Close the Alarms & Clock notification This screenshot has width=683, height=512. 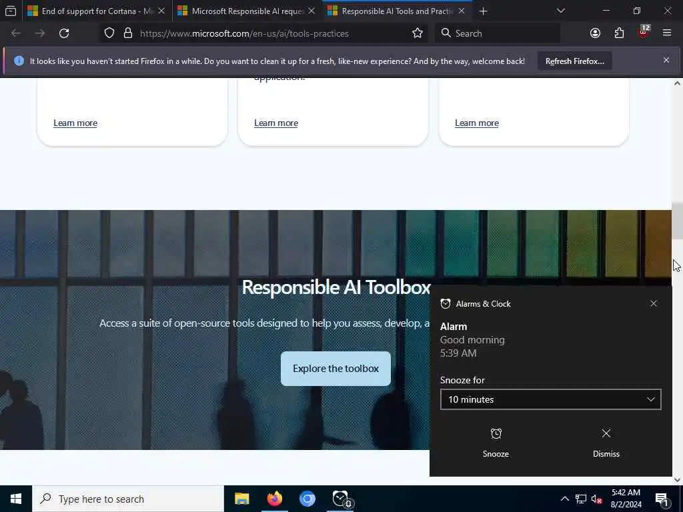click(x=654, y=303)
